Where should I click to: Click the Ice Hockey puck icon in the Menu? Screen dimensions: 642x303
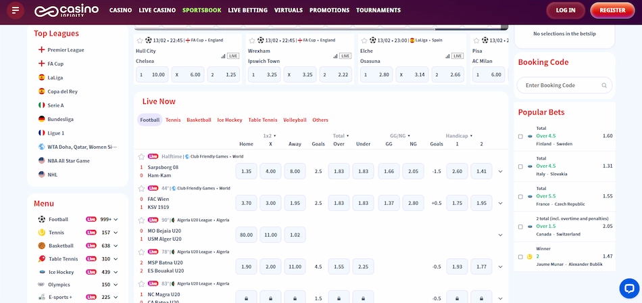coord(41,272)
